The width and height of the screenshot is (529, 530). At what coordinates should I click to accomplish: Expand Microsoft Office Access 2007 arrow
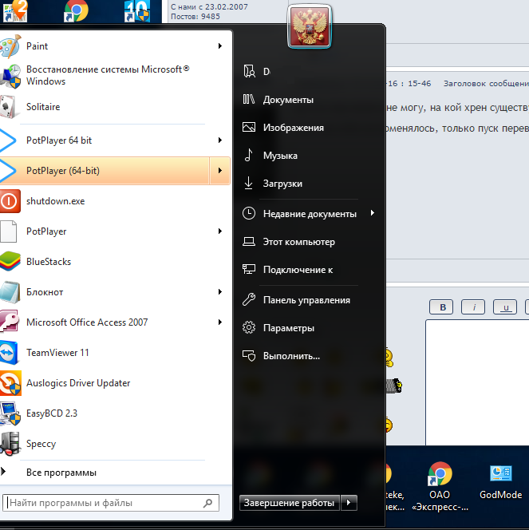[x=220, y=322]
